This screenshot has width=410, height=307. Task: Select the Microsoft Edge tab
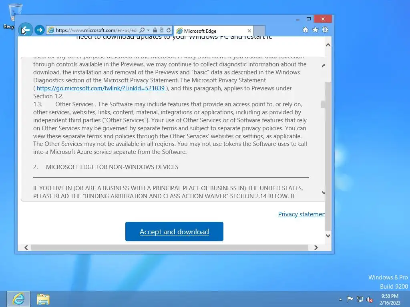214,31
